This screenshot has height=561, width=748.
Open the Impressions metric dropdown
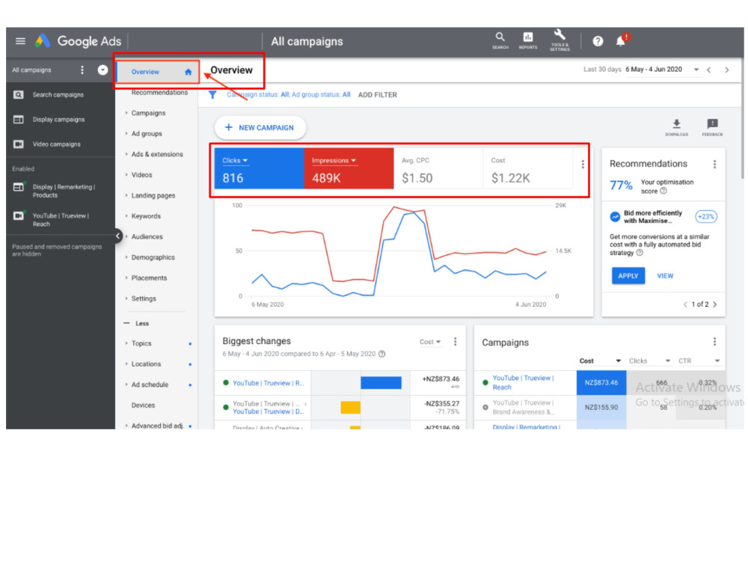(x=334, y=161)
